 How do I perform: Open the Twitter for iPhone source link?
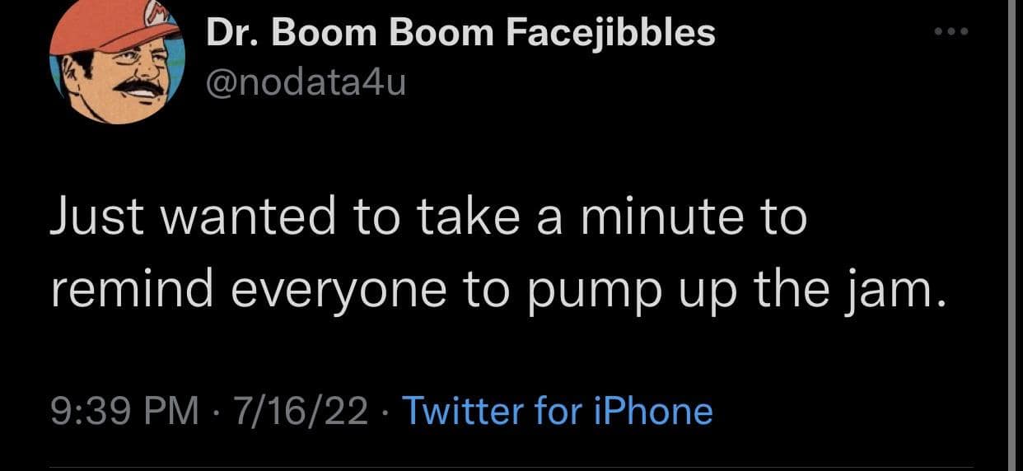click(x=556, y=411)
